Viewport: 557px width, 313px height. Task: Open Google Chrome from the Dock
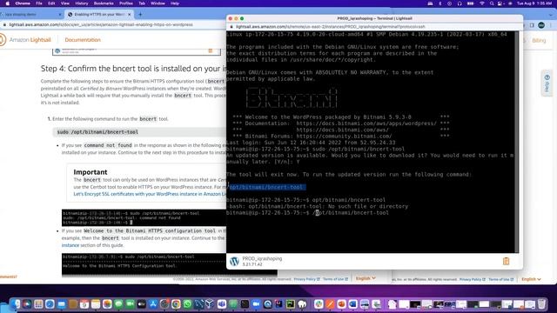click(176, 303)
